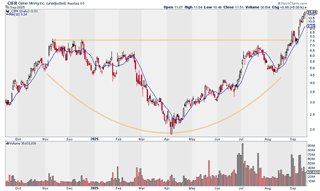320x191 pixels.
Task: Click the 7.5 price axis label
Action: click(312, 41)
